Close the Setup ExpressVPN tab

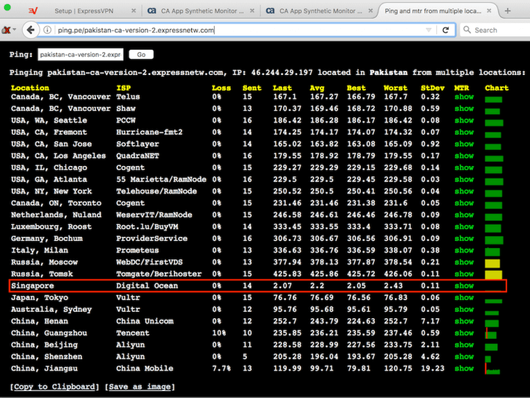pyautogui.click(x=133, y=11)
